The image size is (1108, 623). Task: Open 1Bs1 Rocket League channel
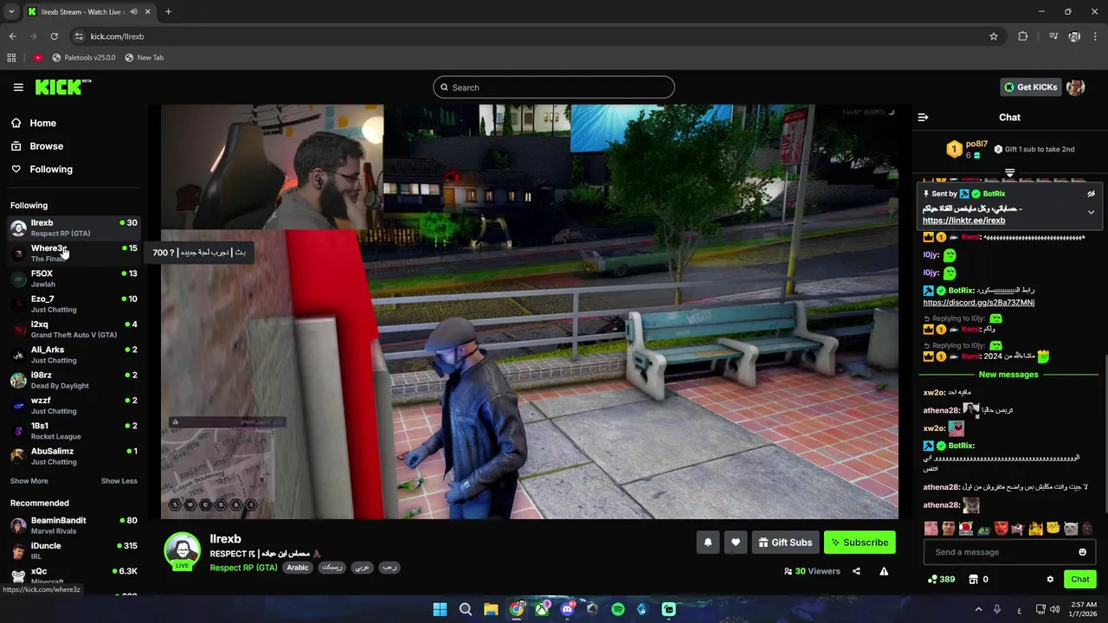[74, 431]
